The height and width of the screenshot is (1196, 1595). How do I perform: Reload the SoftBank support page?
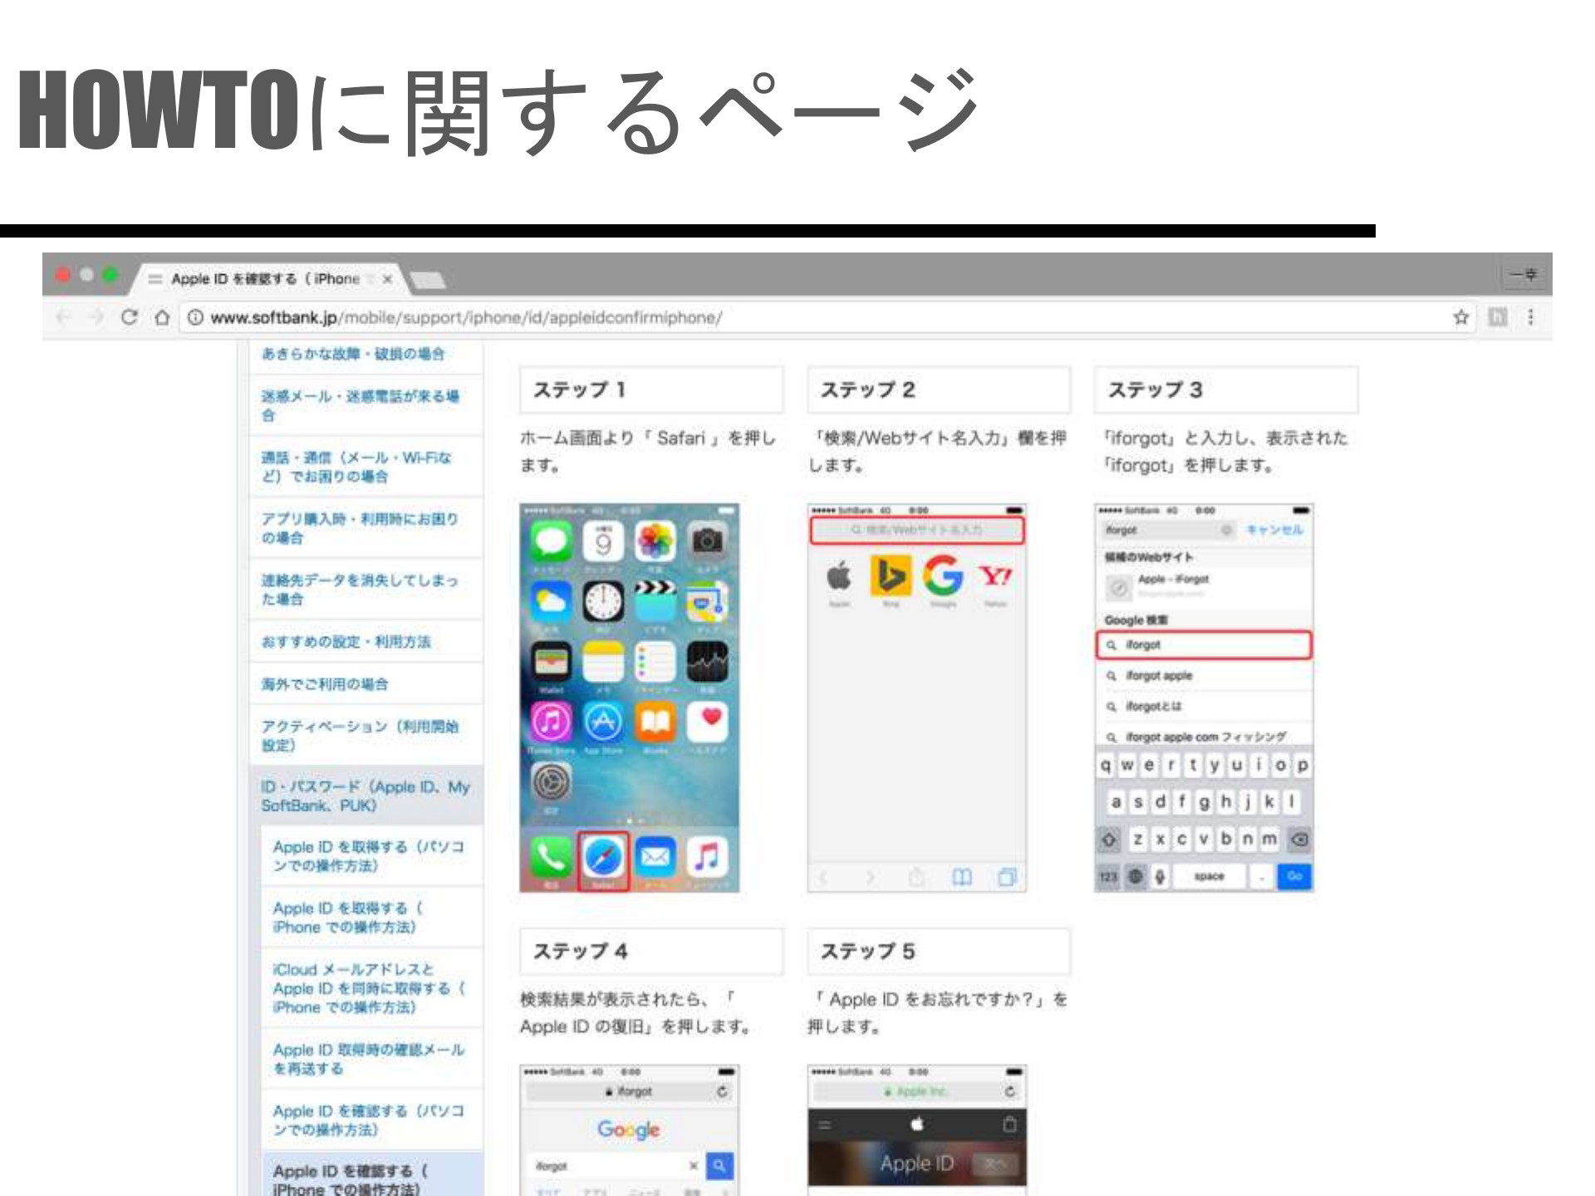pos(130,317)
